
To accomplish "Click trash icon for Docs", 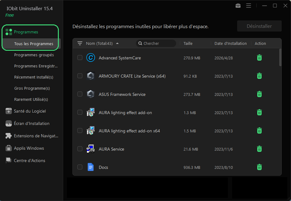I will click(259, 167).
